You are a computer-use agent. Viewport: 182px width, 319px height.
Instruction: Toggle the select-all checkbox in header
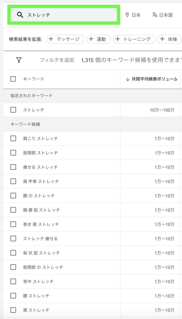click(x=13, y=79)
